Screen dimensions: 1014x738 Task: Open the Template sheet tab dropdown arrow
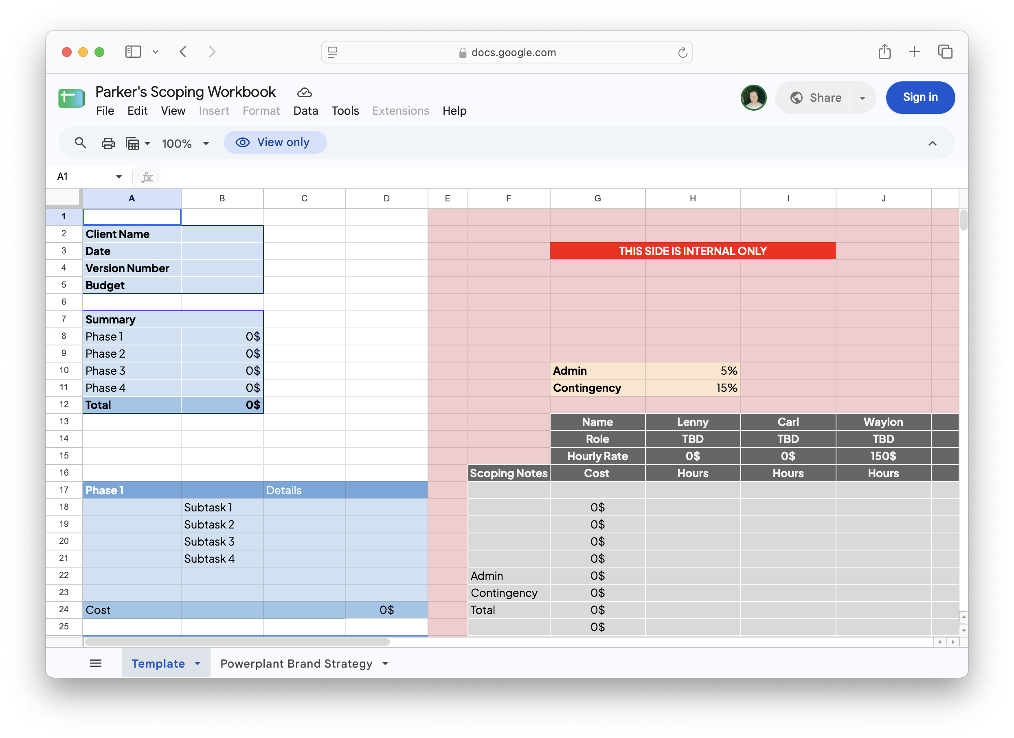(198, 664)
